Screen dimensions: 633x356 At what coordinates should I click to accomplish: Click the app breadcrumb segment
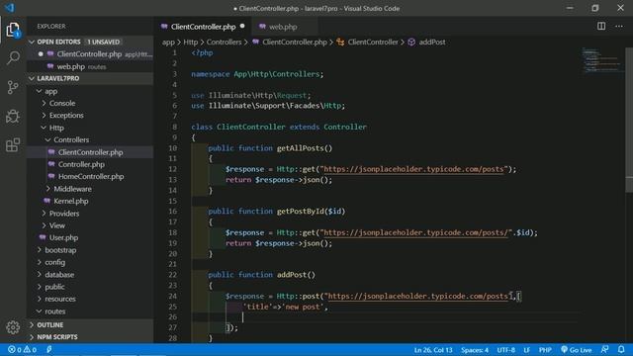(x=168, y=42)
